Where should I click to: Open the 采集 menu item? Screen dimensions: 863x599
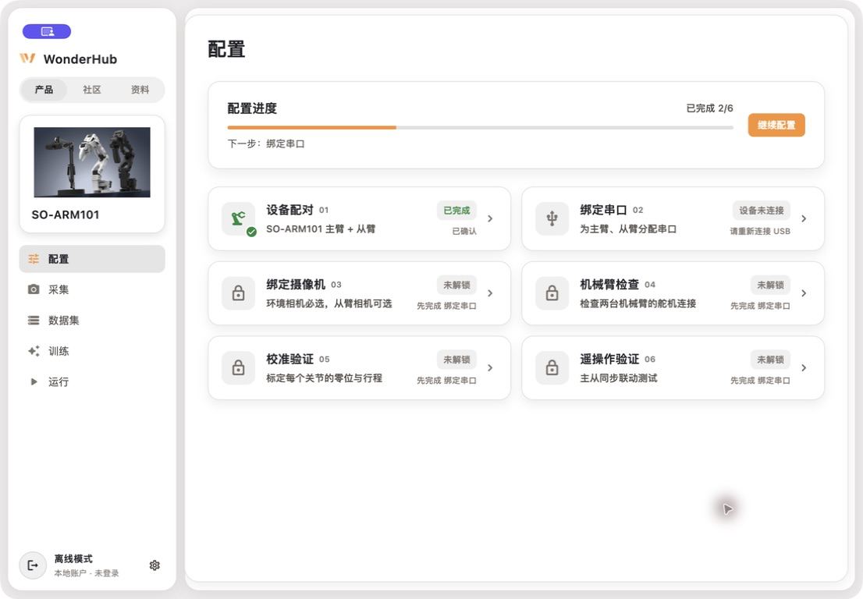coord(92,289)
